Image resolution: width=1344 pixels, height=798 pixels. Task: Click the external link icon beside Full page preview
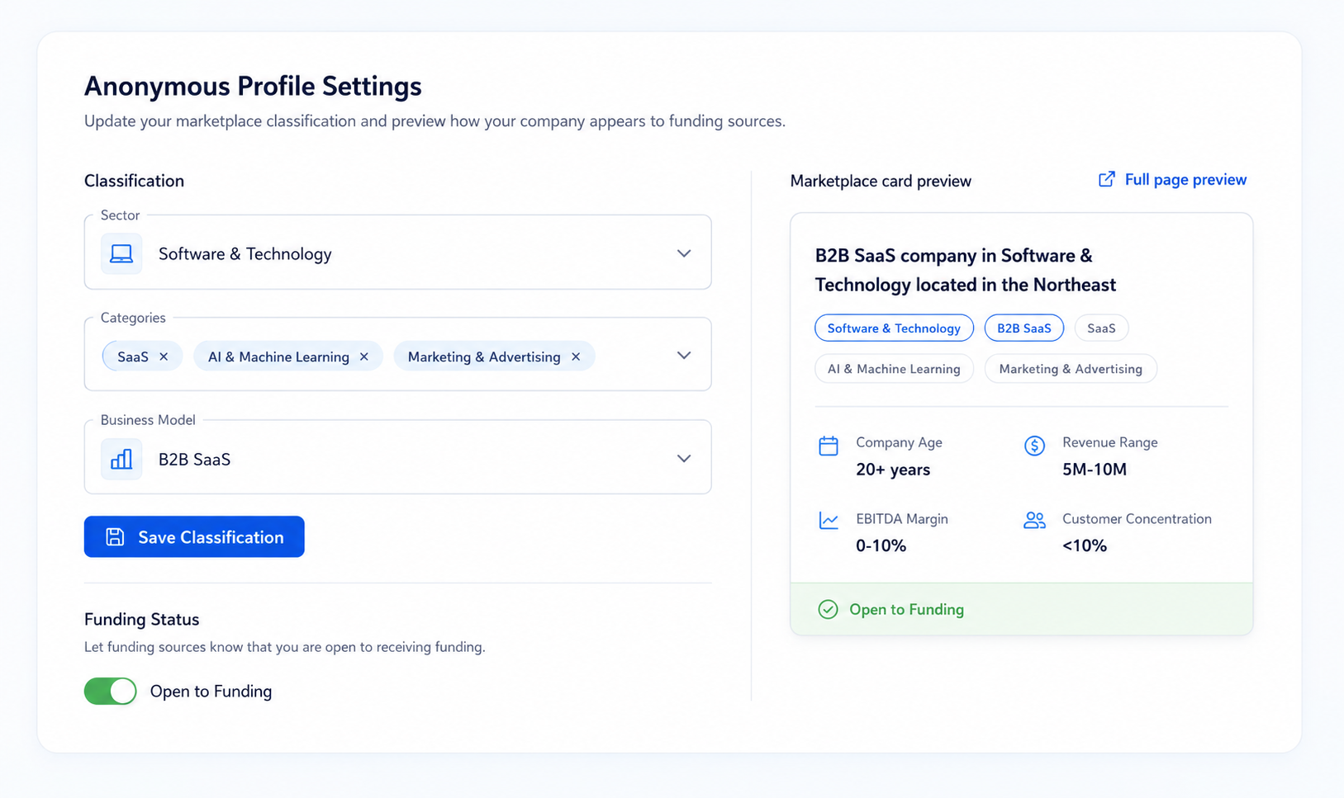(1106, 180)
